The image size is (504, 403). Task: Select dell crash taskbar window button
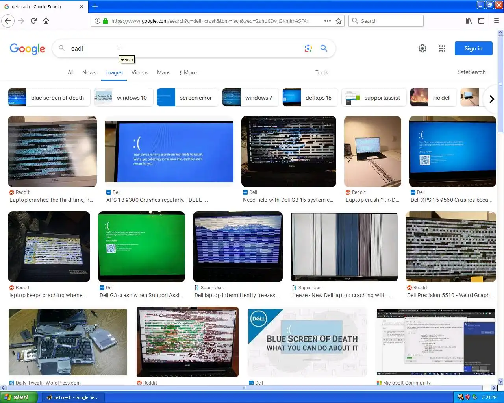point(72,397)
